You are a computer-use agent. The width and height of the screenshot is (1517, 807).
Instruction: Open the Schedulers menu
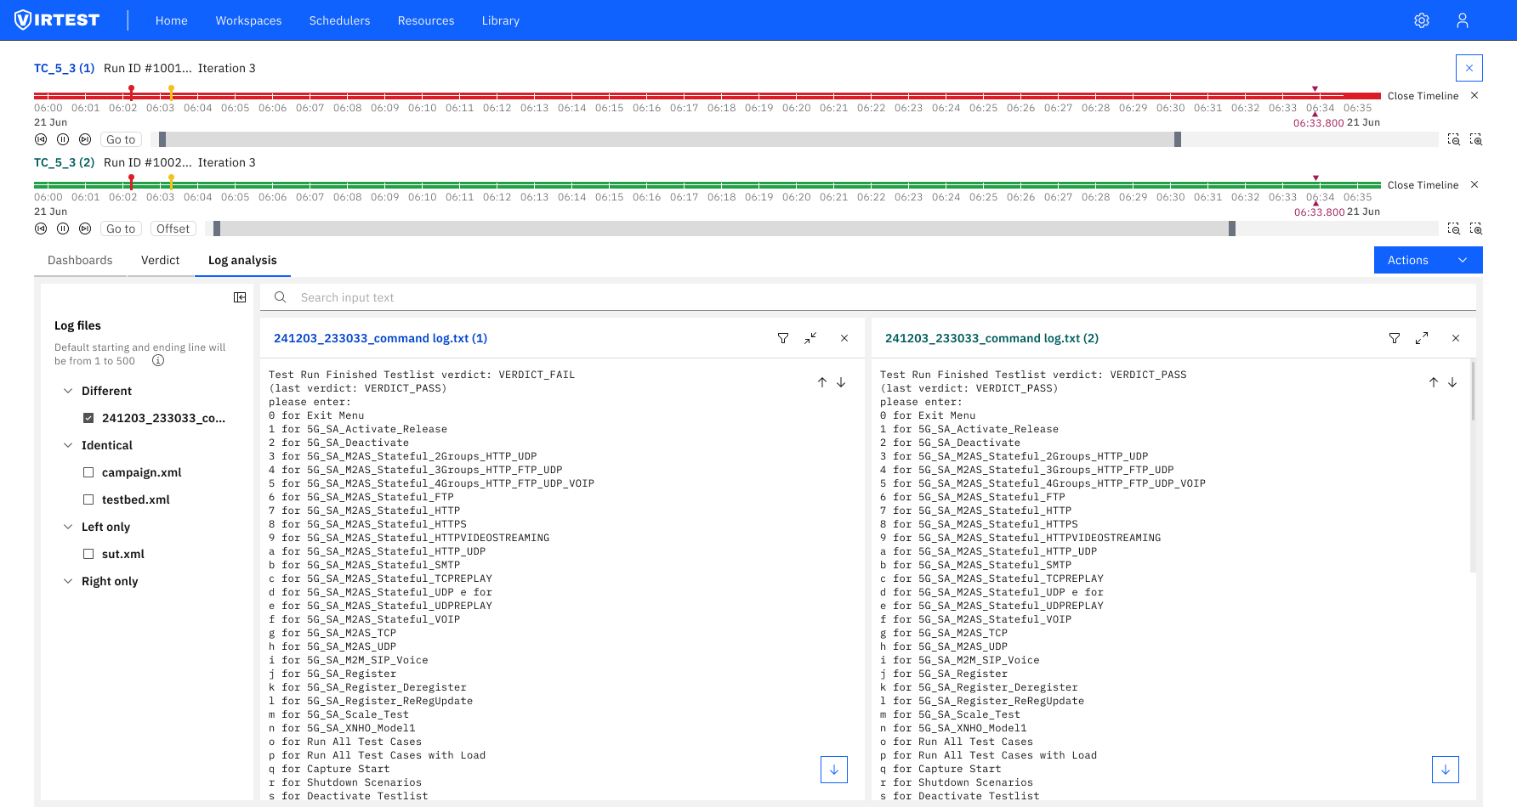[x=339, y=20]
